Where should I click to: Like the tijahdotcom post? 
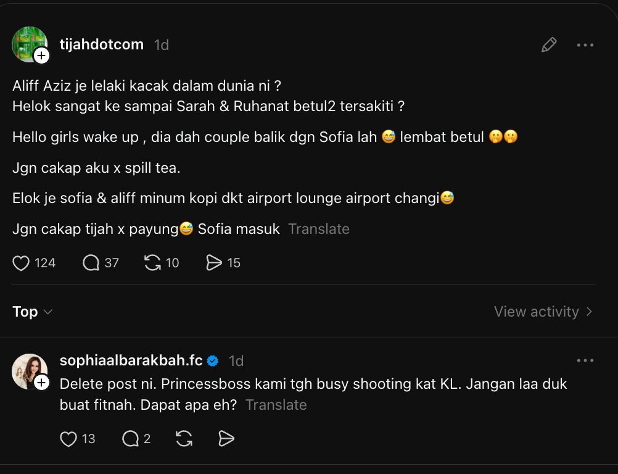[x=22, y=264]
